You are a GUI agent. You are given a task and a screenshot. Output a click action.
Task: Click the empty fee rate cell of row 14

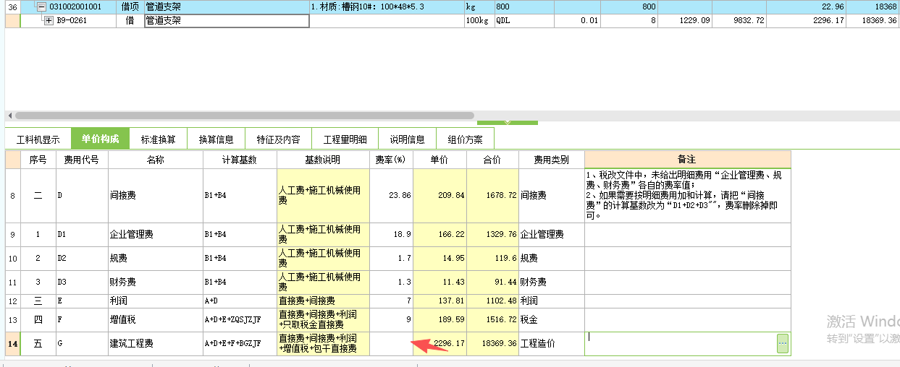pos(391,344)
